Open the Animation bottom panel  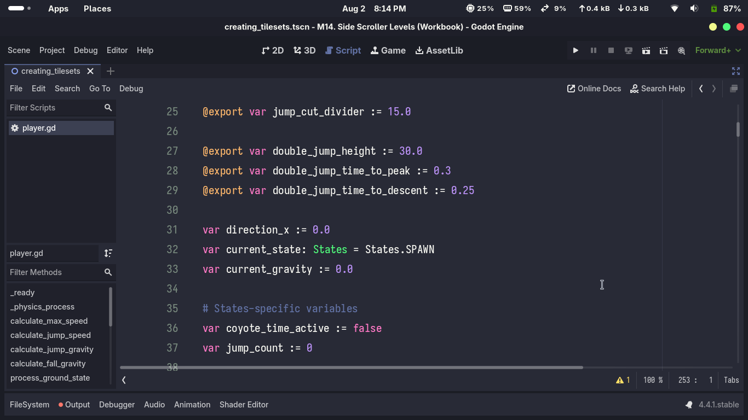pyautogui.click(x=192, y=405)
